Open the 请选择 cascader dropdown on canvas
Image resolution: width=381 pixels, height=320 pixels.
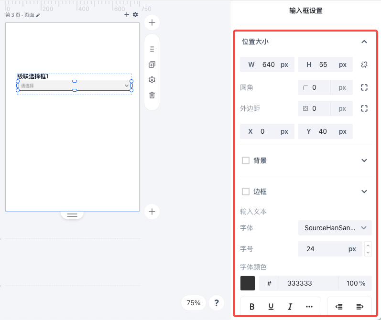(75, 85)
